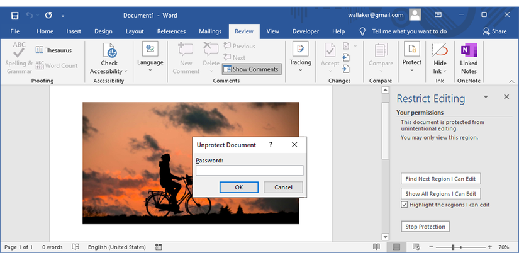Switch to Read Mode view in status bar

[377, 247]
